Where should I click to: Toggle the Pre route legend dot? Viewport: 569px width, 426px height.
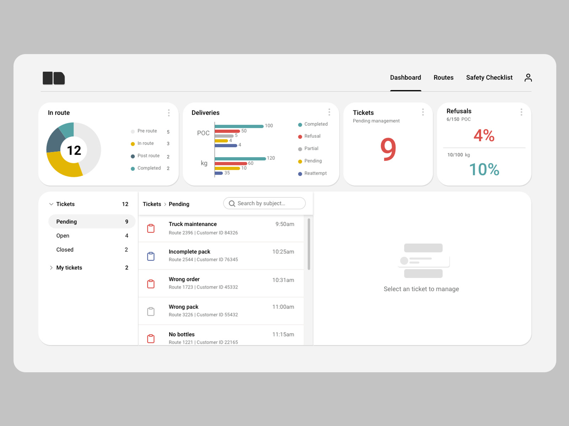(132, 131)
